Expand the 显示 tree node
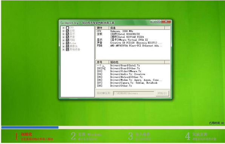This screenshot has width=225, height=144. point(63,34)
